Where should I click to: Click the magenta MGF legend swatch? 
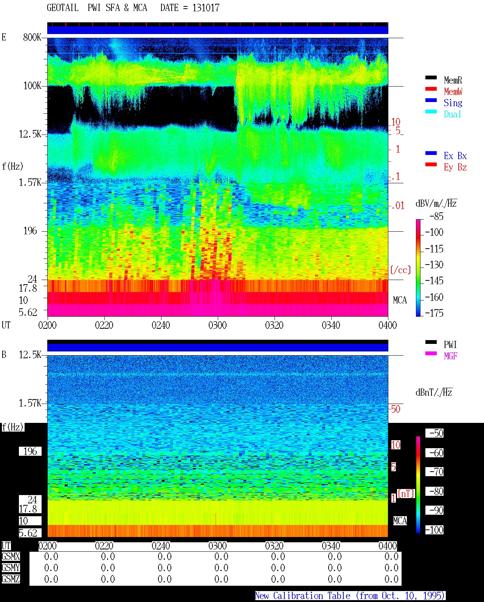point(431,354)
